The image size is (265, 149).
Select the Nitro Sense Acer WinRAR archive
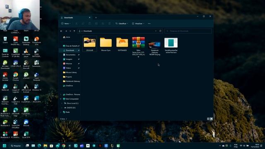point(138,47)
